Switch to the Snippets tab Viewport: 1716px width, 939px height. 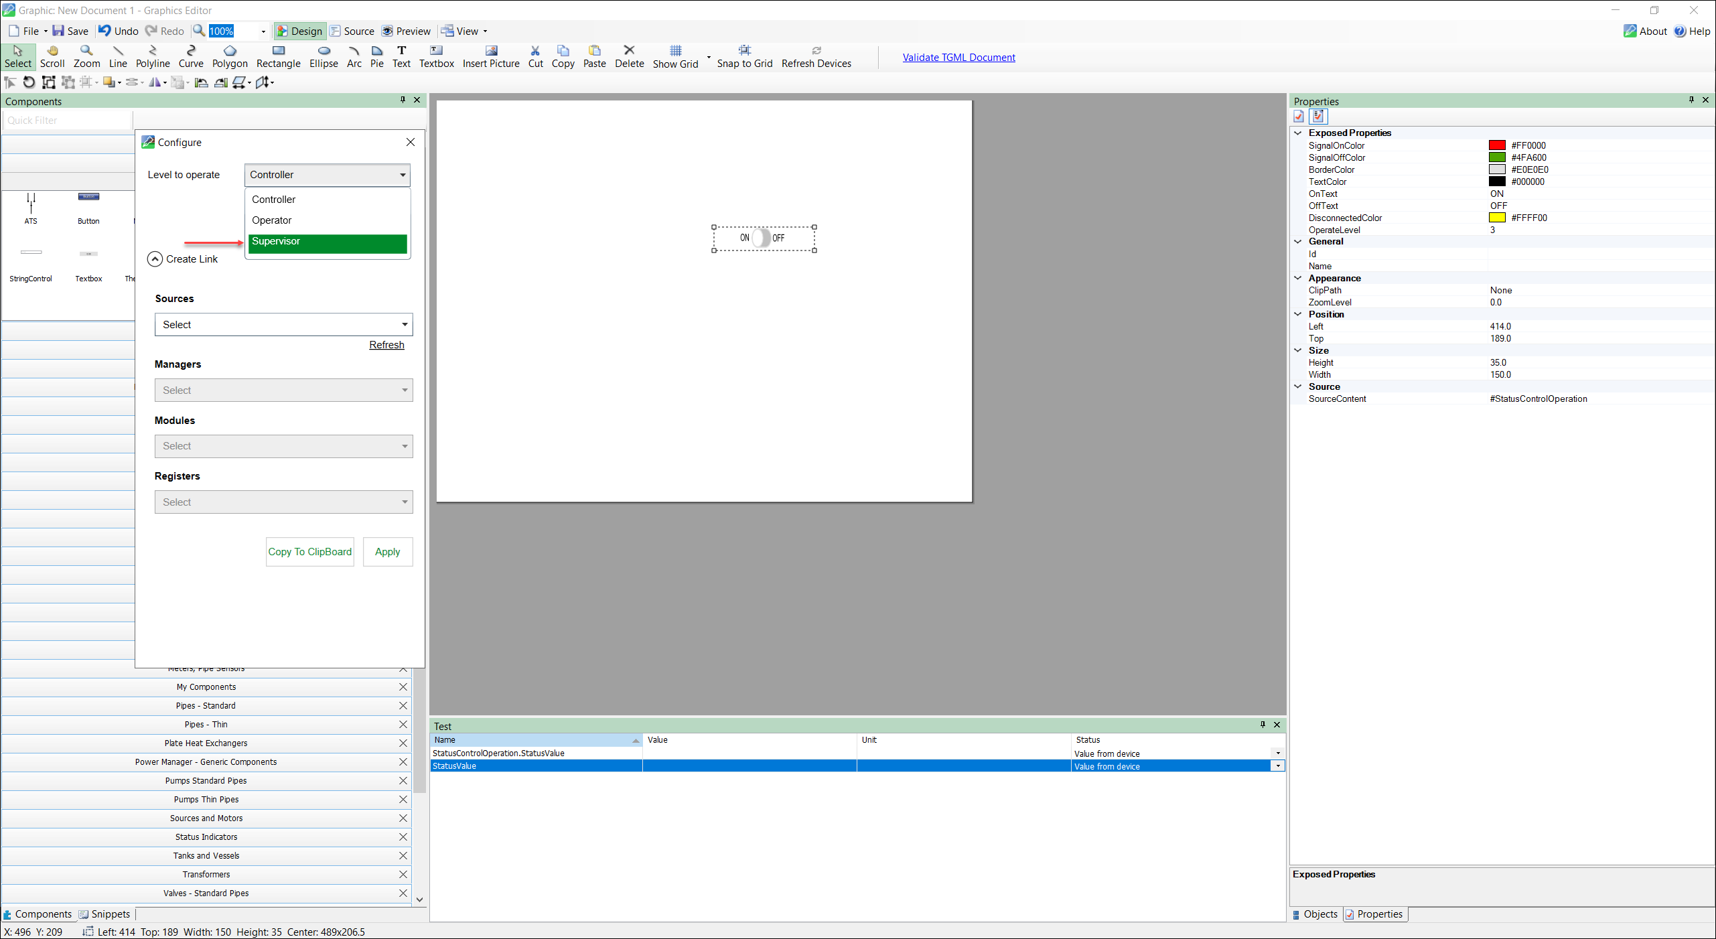point(104,914)
